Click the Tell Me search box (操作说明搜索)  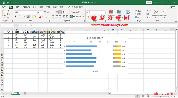tap(77, 7)
